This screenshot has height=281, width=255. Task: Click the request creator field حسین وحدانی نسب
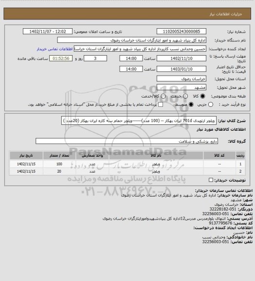point(140,49)
